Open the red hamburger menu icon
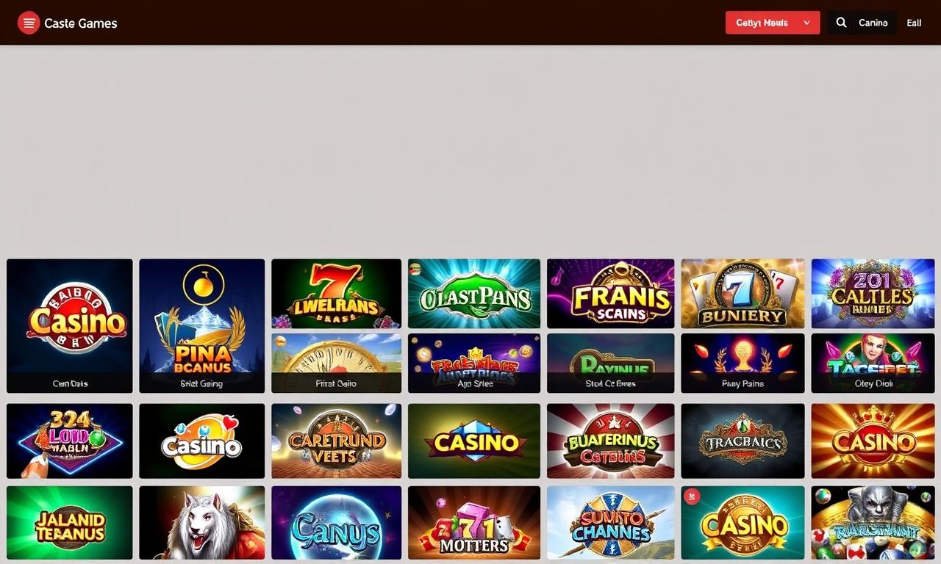Screen dimensions: 941x564 29,23
